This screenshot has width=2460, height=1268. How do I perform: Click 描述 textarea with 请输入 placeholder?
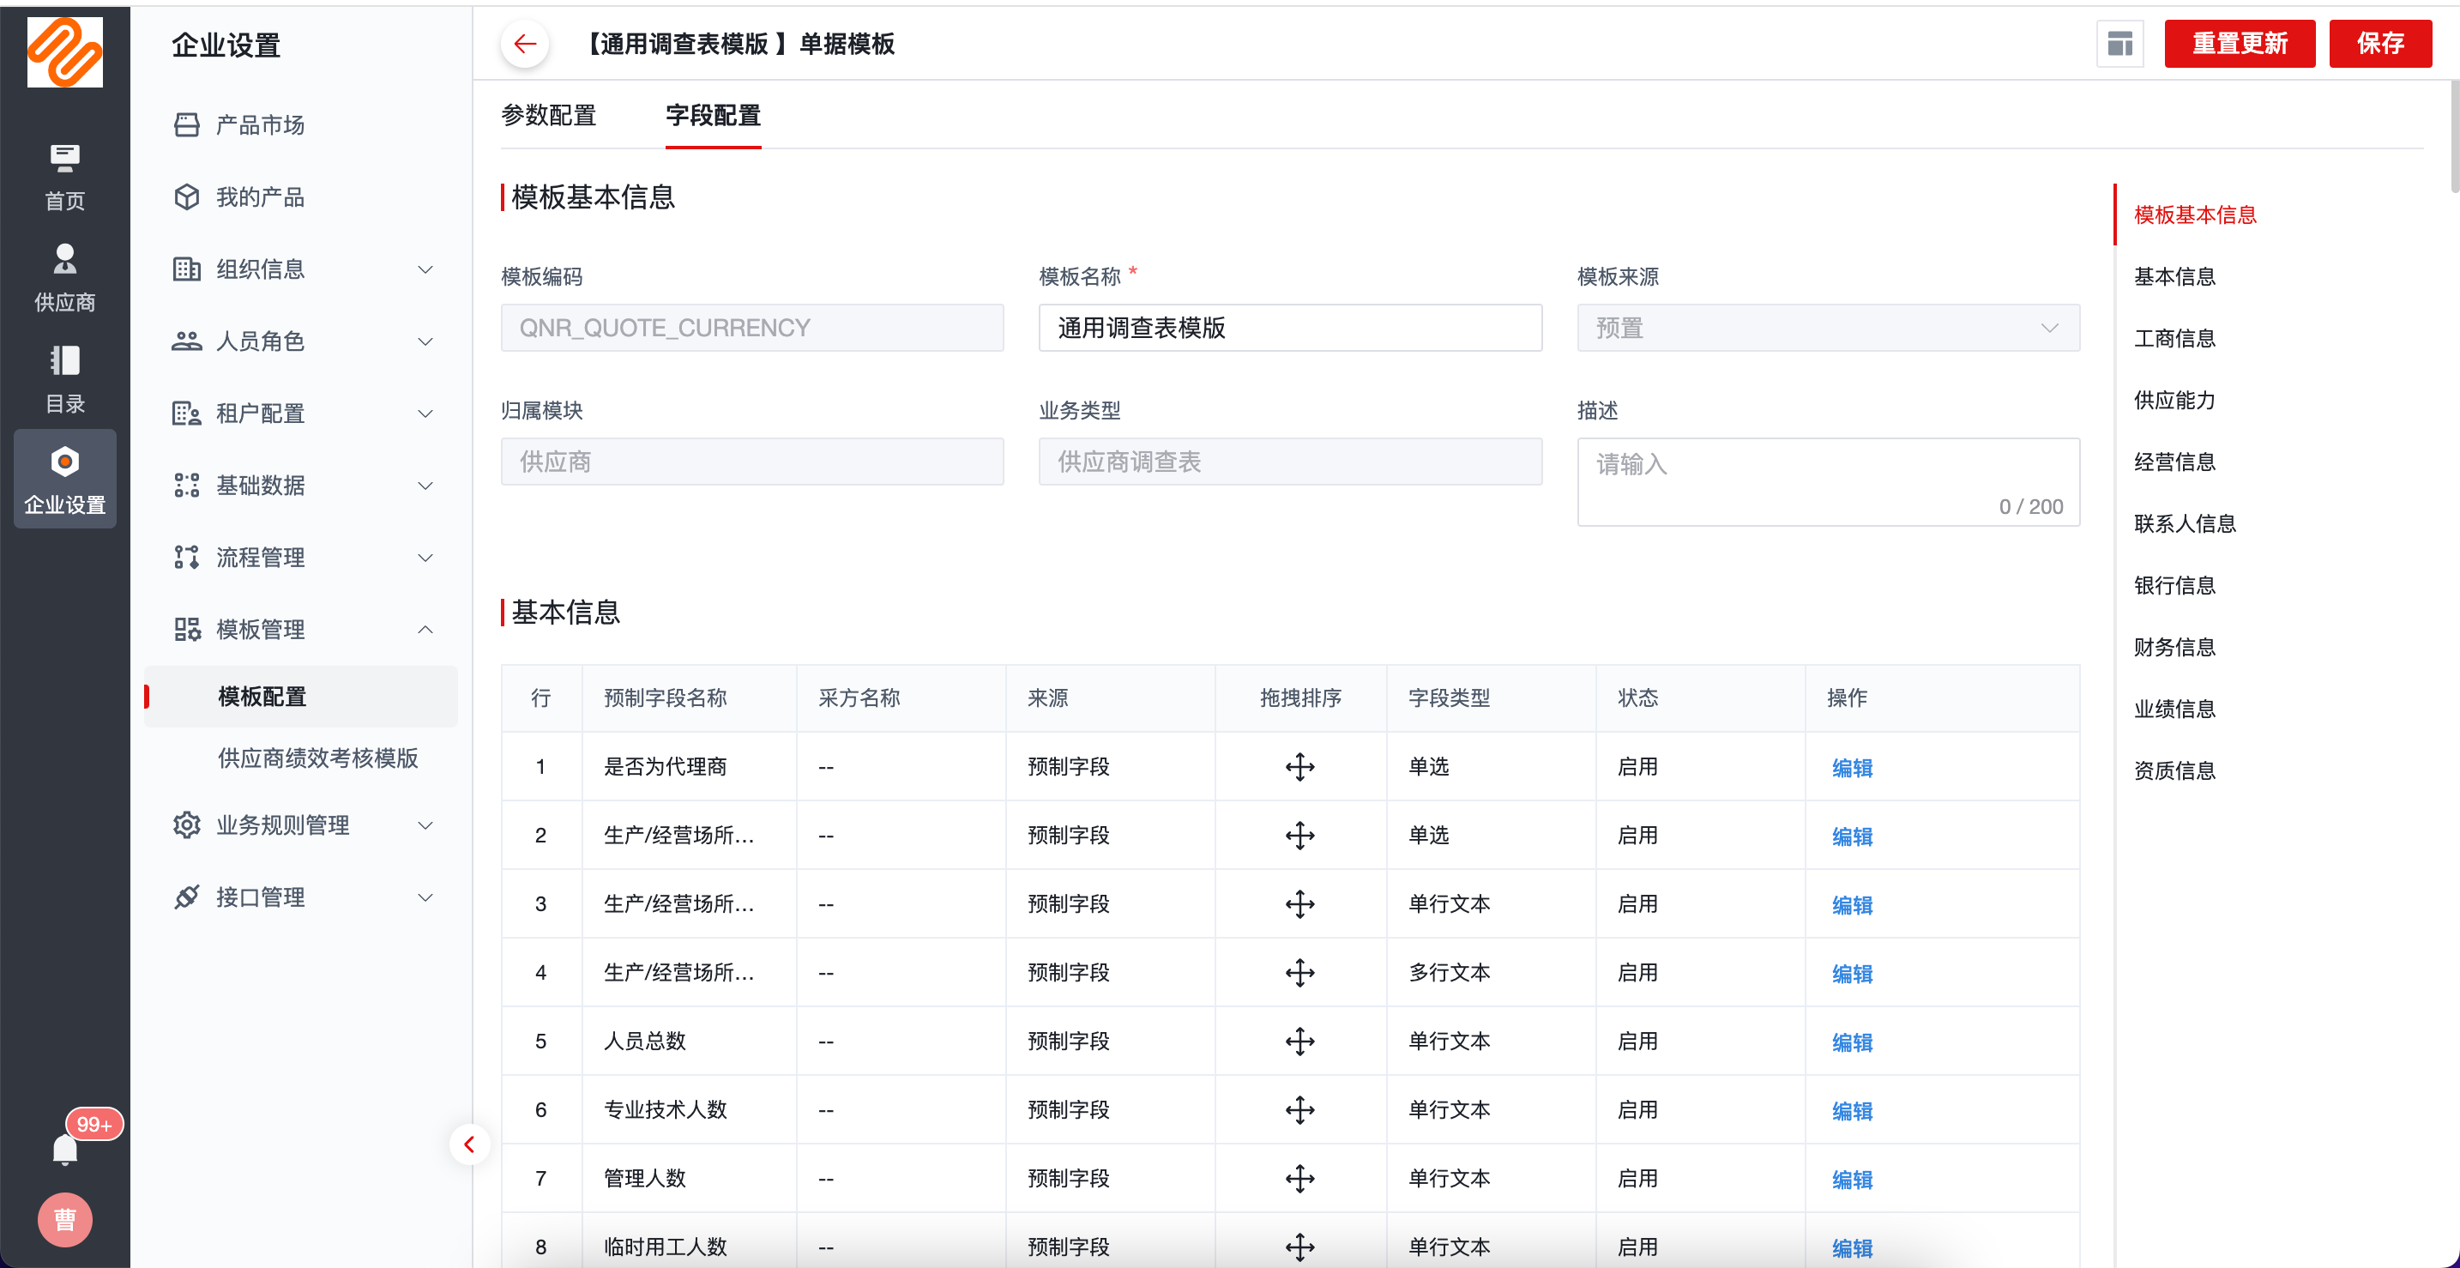(1828, 482)
